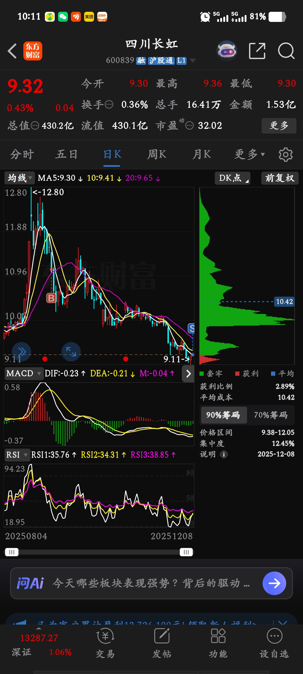The image size is (303, 674).
Task: Tap the 更多 quote details button
Action: point(279,126)
